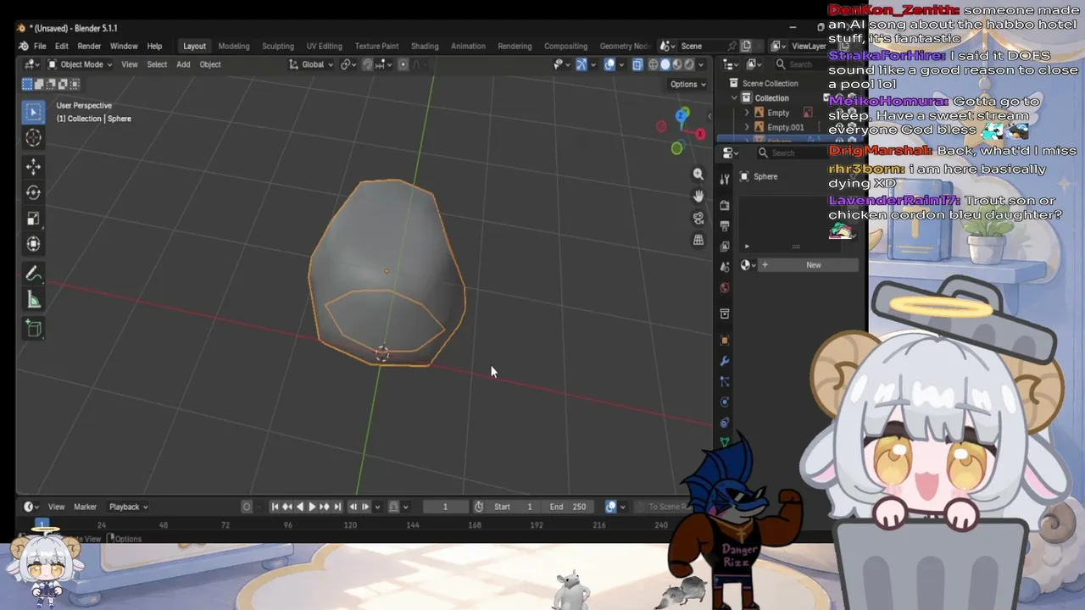Click the End frame field
The image size is (1085, 610).
[x=567, y=507]
